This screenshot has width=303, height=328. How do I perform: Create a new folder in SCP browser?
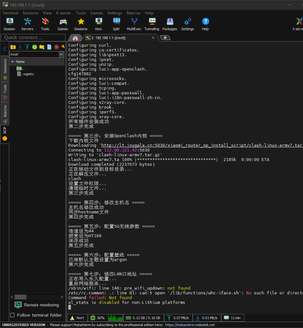(x=42, y=47)
